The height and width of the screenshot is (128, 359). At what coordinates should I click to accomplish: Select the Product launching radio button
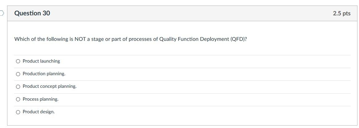(x=18, y=61)
